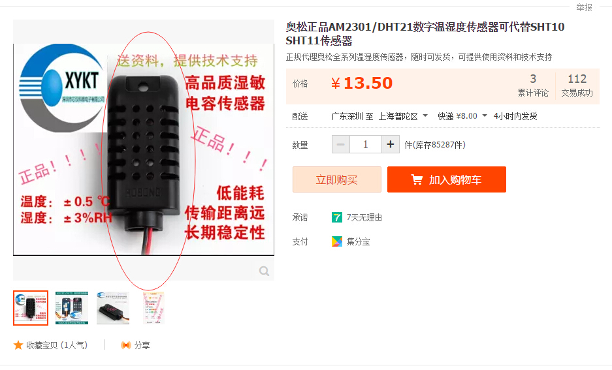Click the 立即购买 buy now button
This screenshot has height=370, width=612.
click(x=337, y=179)
